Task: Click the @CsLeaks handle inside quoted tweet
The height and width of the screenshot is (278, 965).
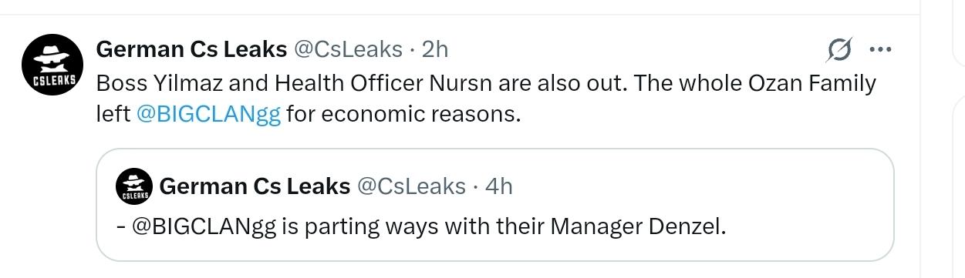Action: pyautogui.click(x=411, y=186)
